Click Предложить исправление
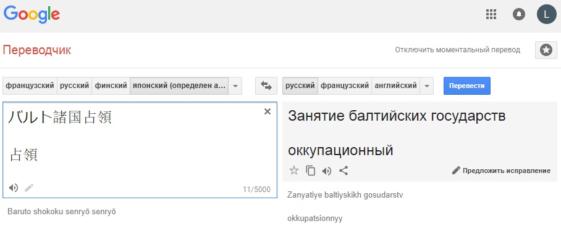 pyautogui.click(x=501, y=171)
